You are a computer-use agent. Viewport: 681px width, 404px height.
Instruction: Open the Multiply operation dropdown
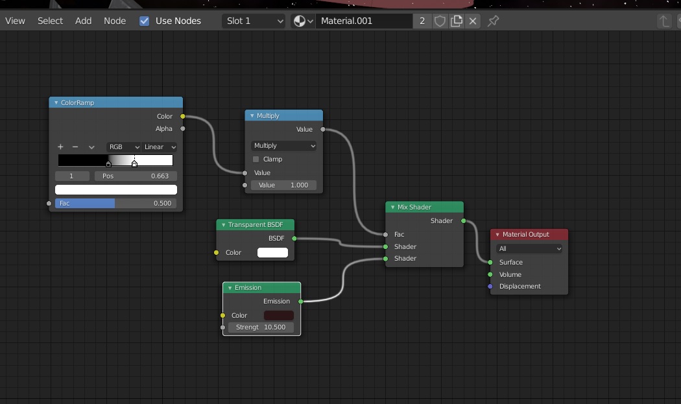283,145
